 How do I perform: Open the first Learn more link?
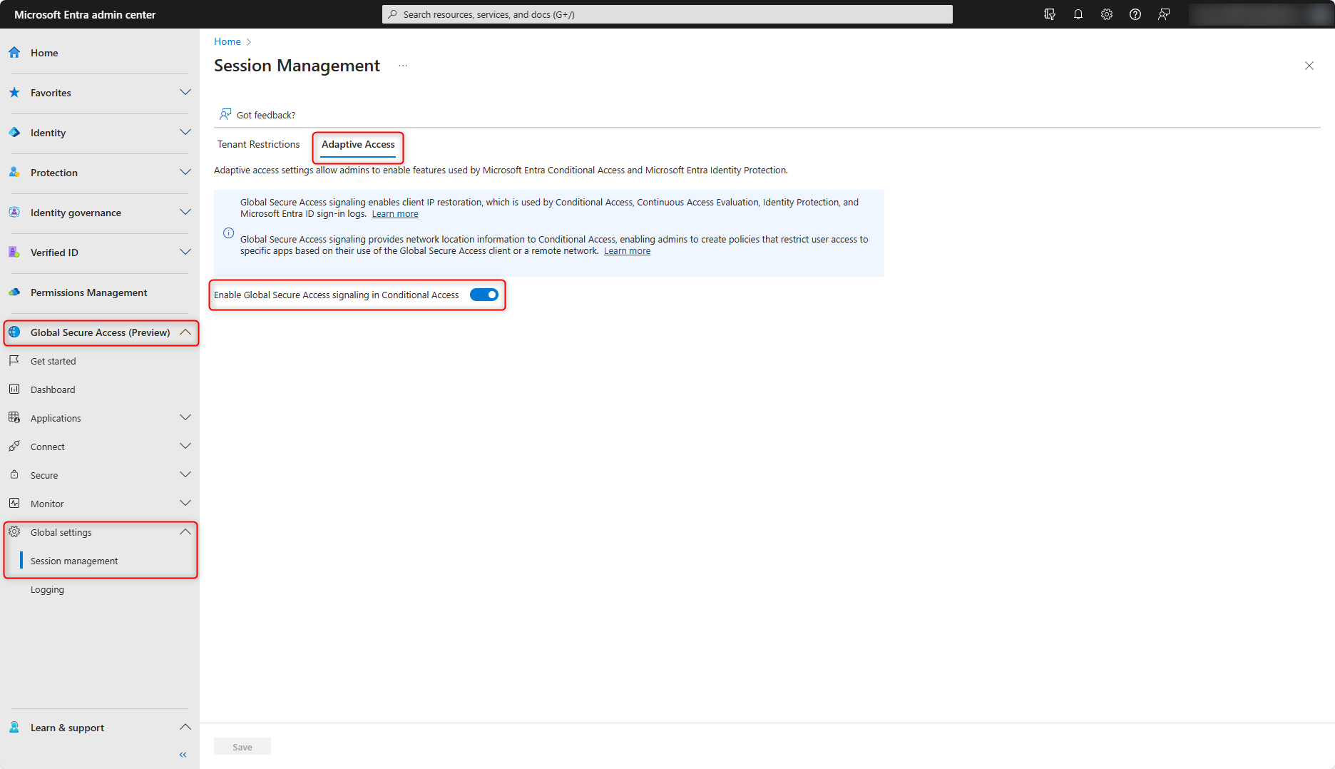point(394,213)
